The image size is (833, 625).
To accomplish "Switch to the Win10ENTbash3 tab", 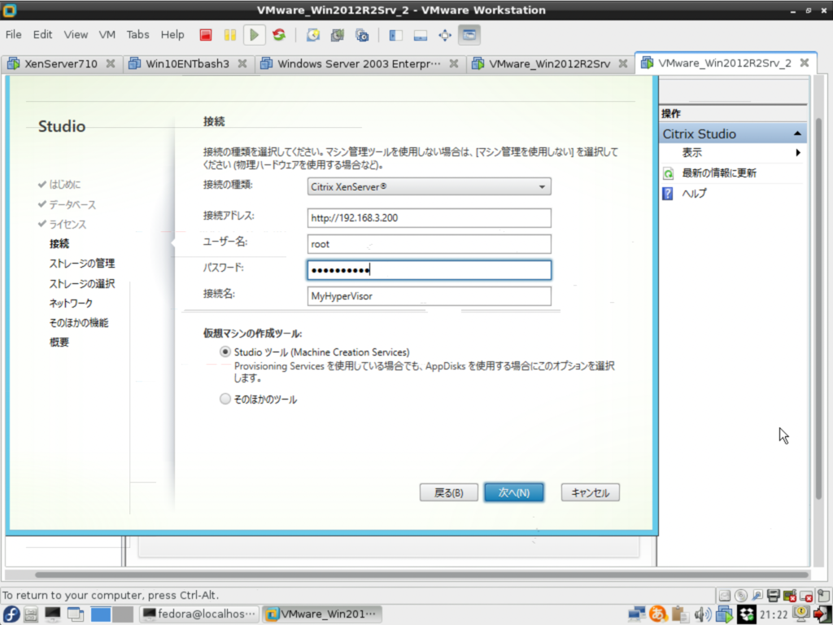I will (x=187, y=63).
